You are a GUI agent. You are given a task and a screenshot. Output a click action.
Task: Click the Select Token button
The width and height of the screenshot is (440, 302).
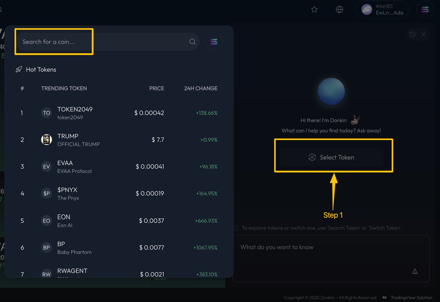pos(331,157)
